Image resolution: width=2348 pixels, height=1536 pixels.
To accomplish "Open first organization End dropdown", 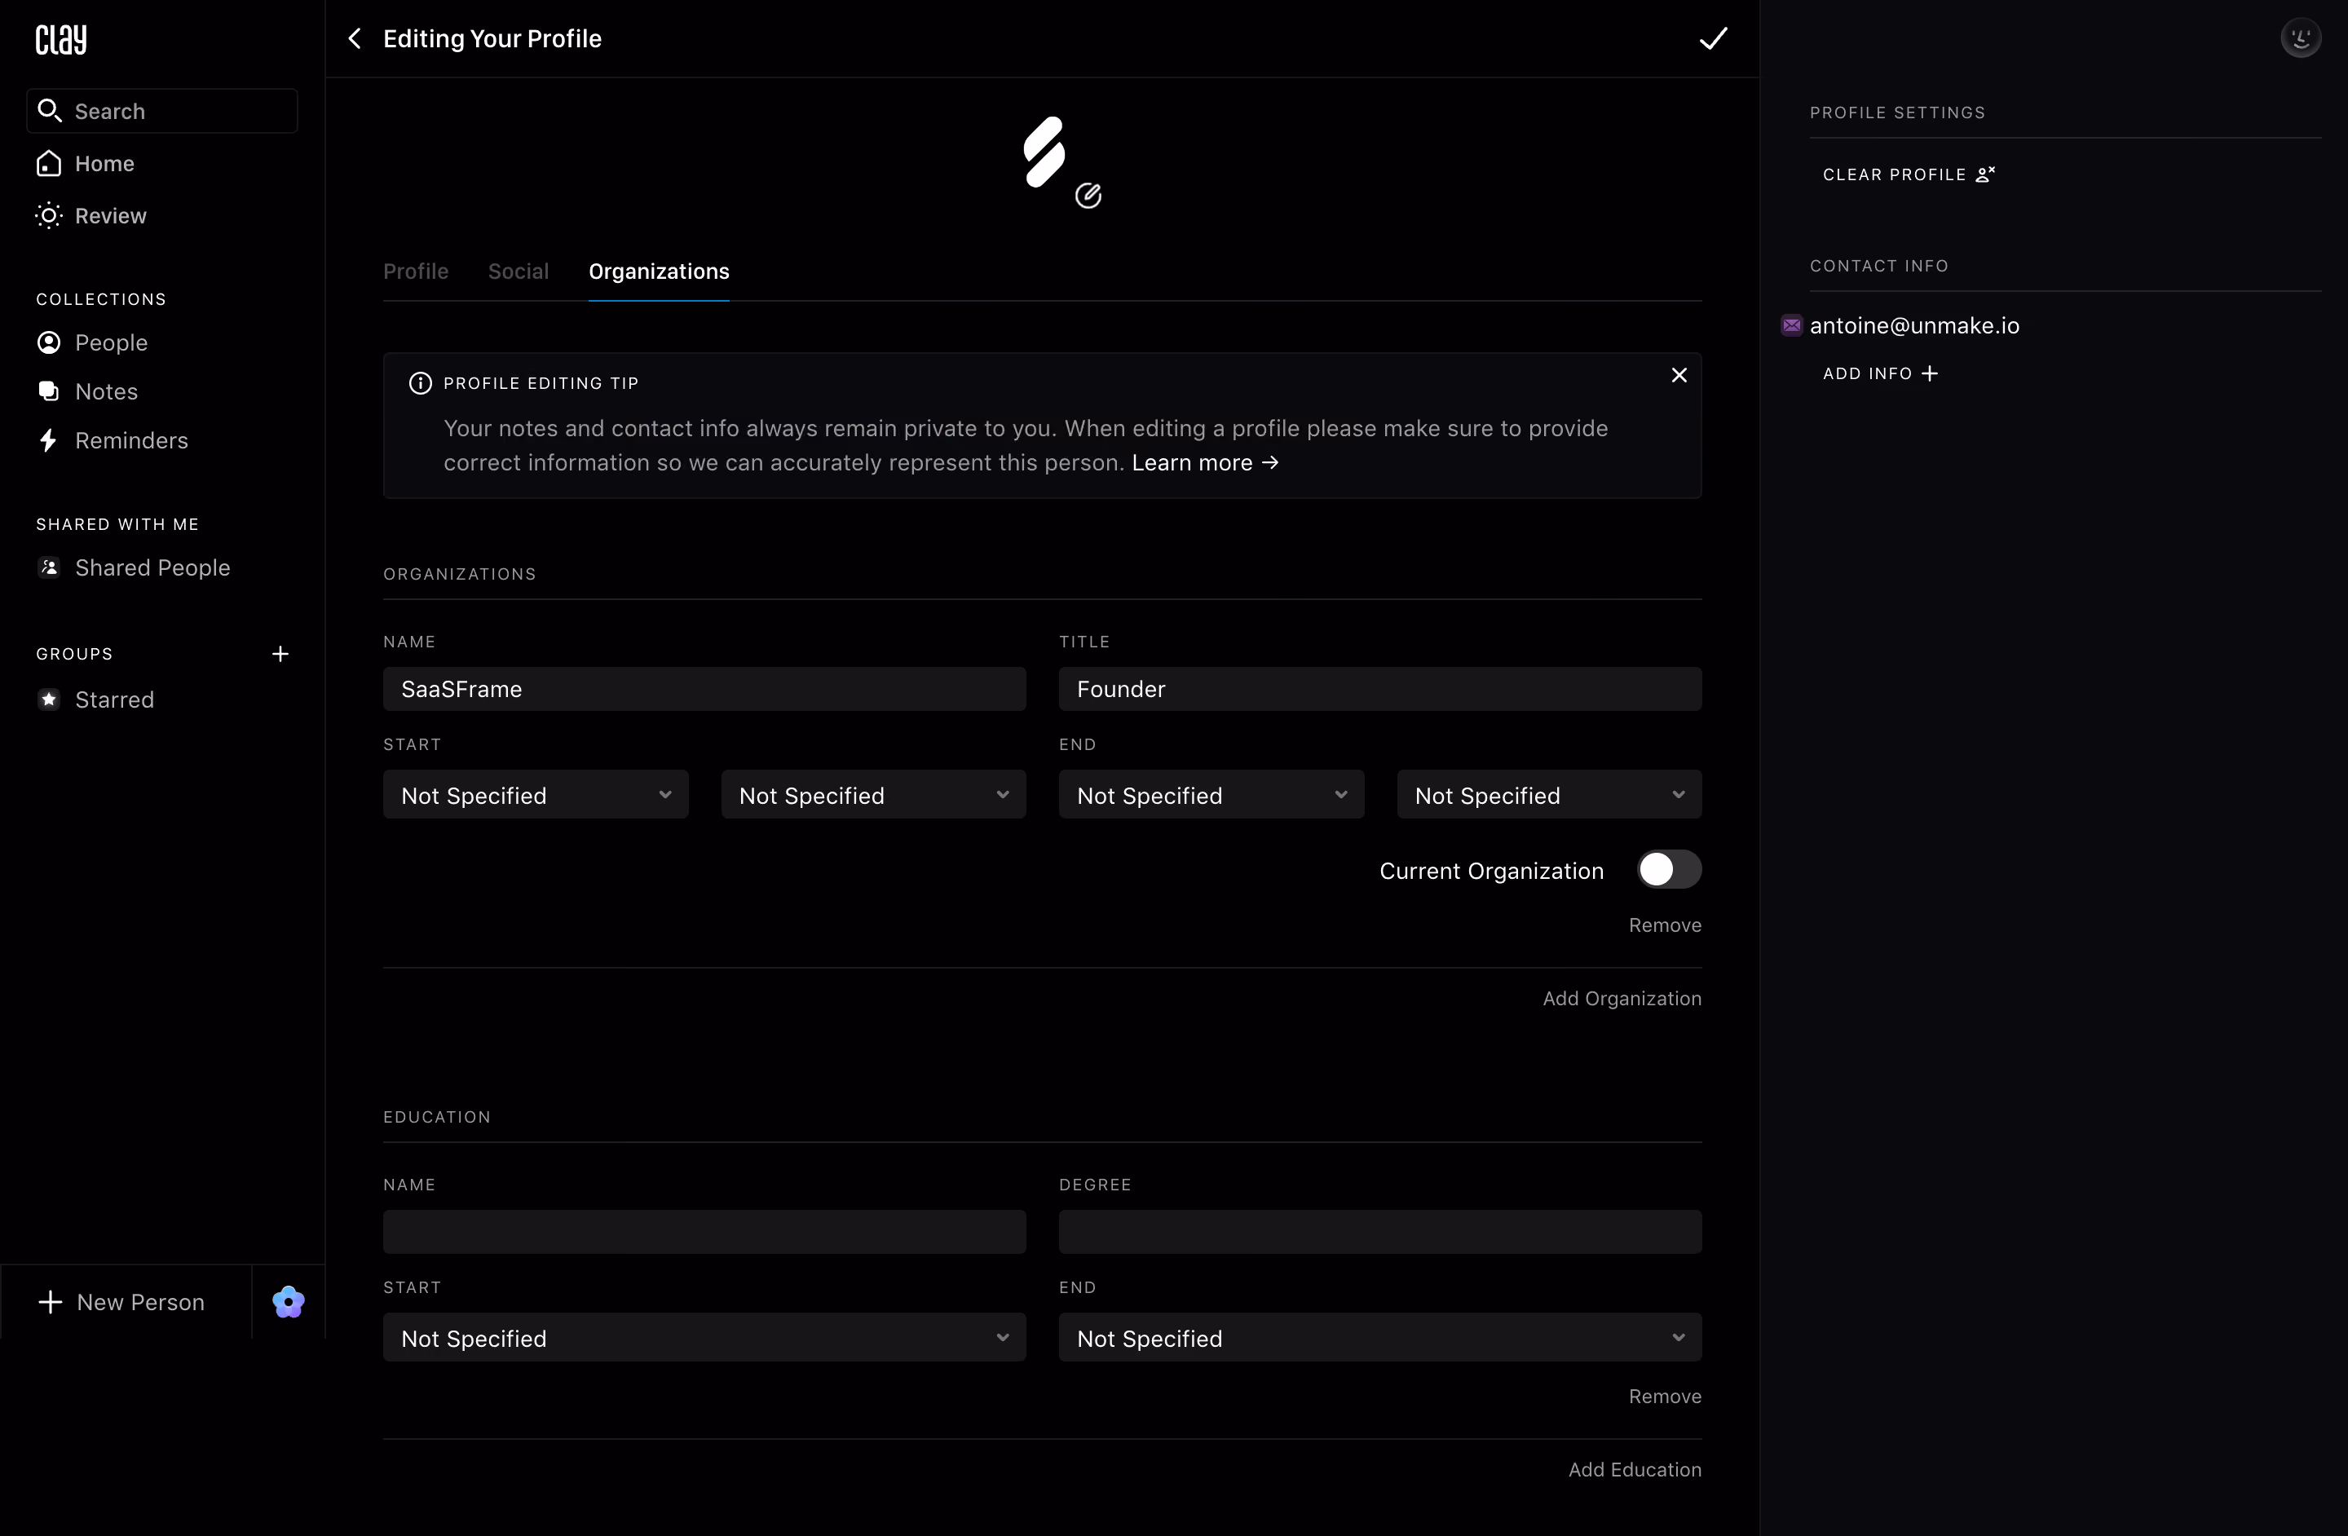I will click(1212, 795).
